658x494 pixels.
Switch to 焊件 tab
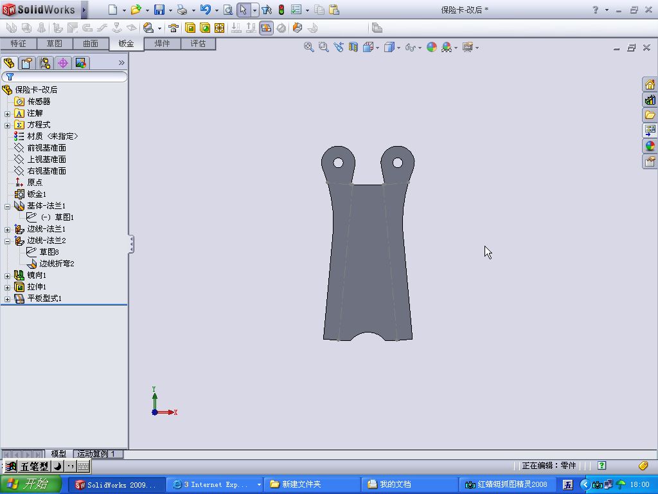point(163,43)
